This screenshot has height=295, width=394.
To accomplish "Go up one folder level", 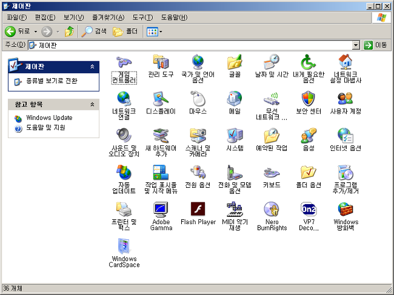I will (x=69, y=31).
